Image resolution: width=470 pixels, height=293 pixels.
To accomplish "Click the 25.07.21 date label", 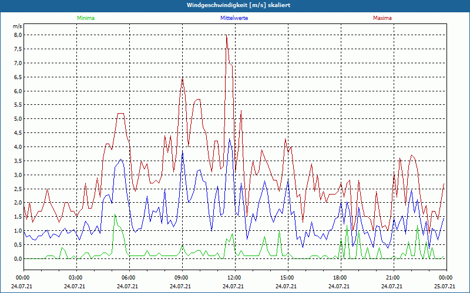I will tap(445, 287).
